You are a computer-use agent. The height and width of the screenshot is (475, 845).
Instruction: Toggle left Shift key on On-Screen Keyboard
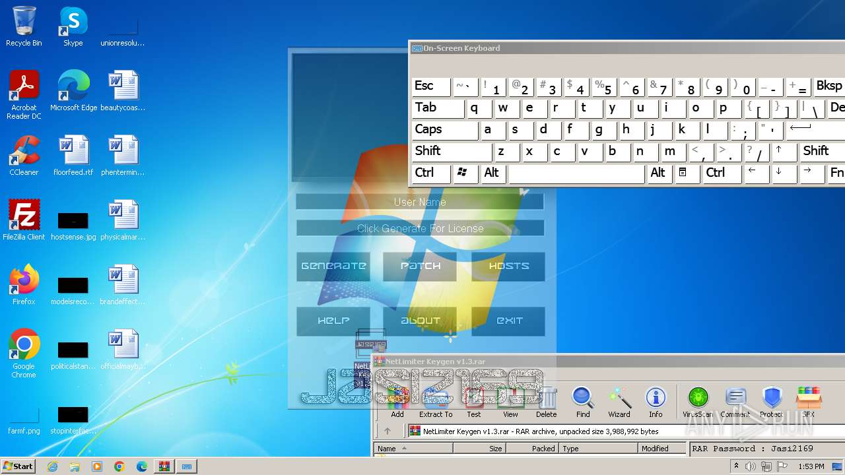coord(452,152)
